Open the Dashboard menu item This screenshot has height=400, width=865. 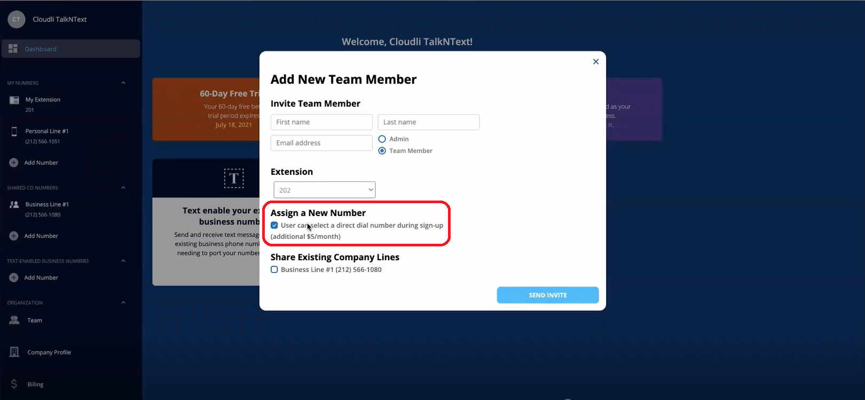(x=71, y=49)
